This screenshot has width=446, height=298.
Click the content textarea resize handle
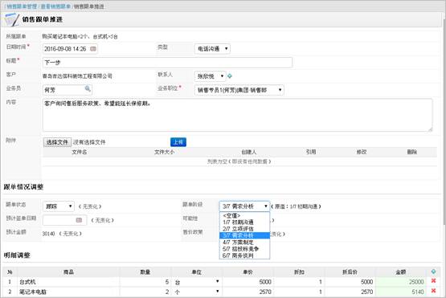pyautogui.click(x=430, y=129)
